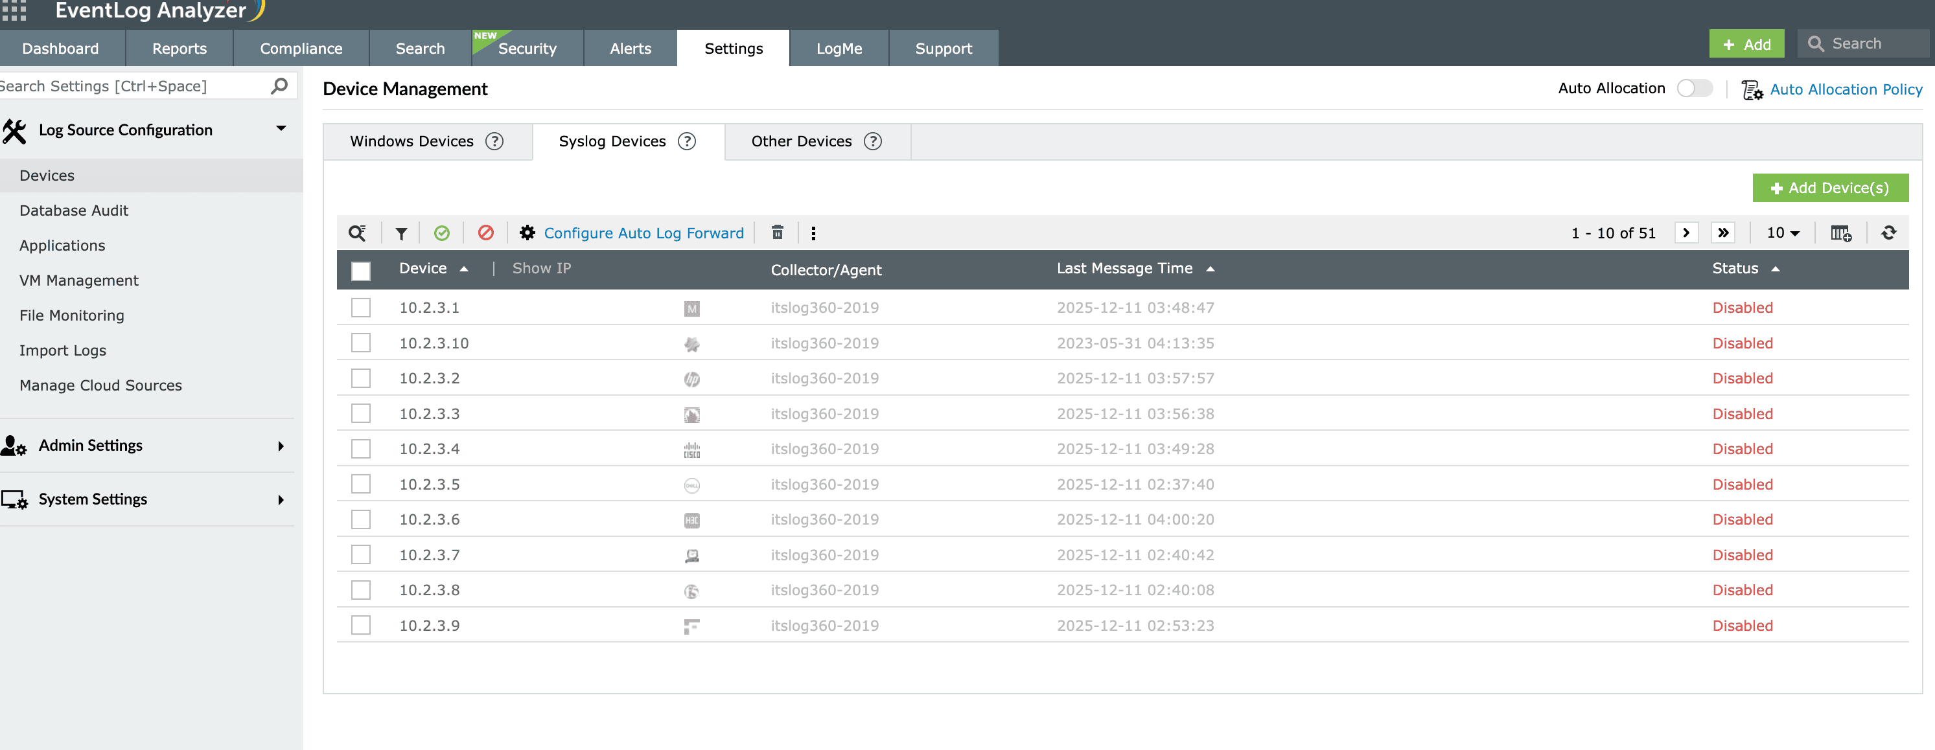
Task: Open the Alerts tab
Action: [x=631, y=48]
